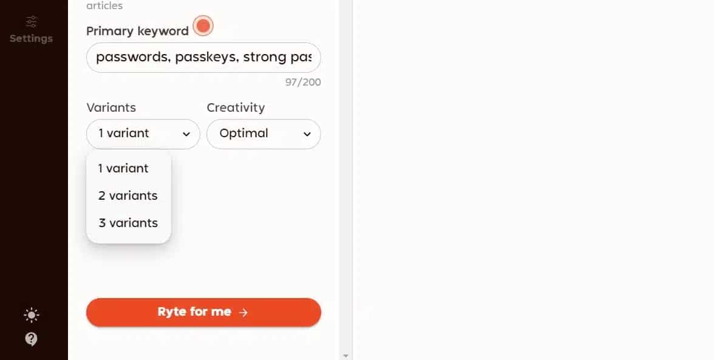714x360 pixels.
Task: Click the chevron arrow in Creativity box
Action: [307, 134]
